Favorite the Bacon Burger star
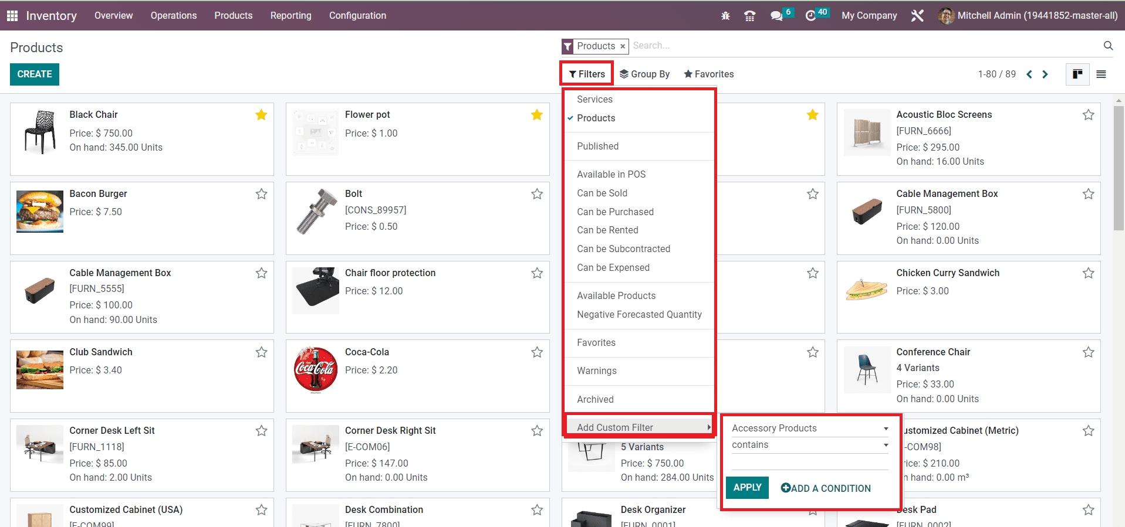This screenshot has width=1125, height=527. (261, 194)
